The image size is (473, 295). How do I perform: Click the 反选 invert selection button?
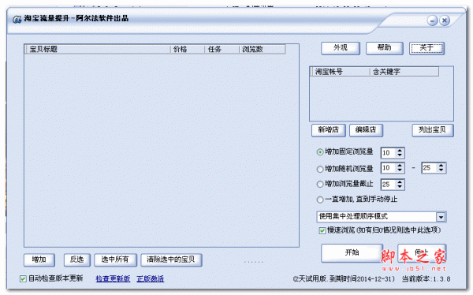click(x=77, y=260)
